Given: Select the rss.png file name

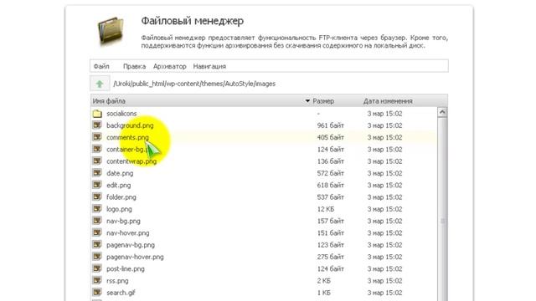Looking at the screenshot, I should point(117,281).
